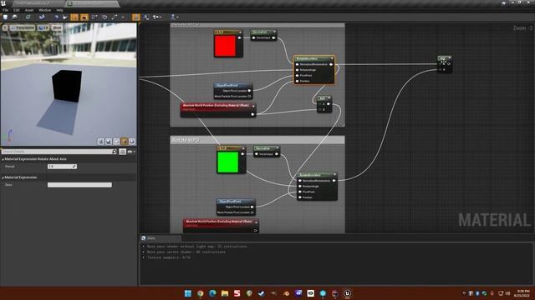This screenshot has height=300, width=535.
Task: Collapse the red constant node preview arrow
Action: click(240, 32)
